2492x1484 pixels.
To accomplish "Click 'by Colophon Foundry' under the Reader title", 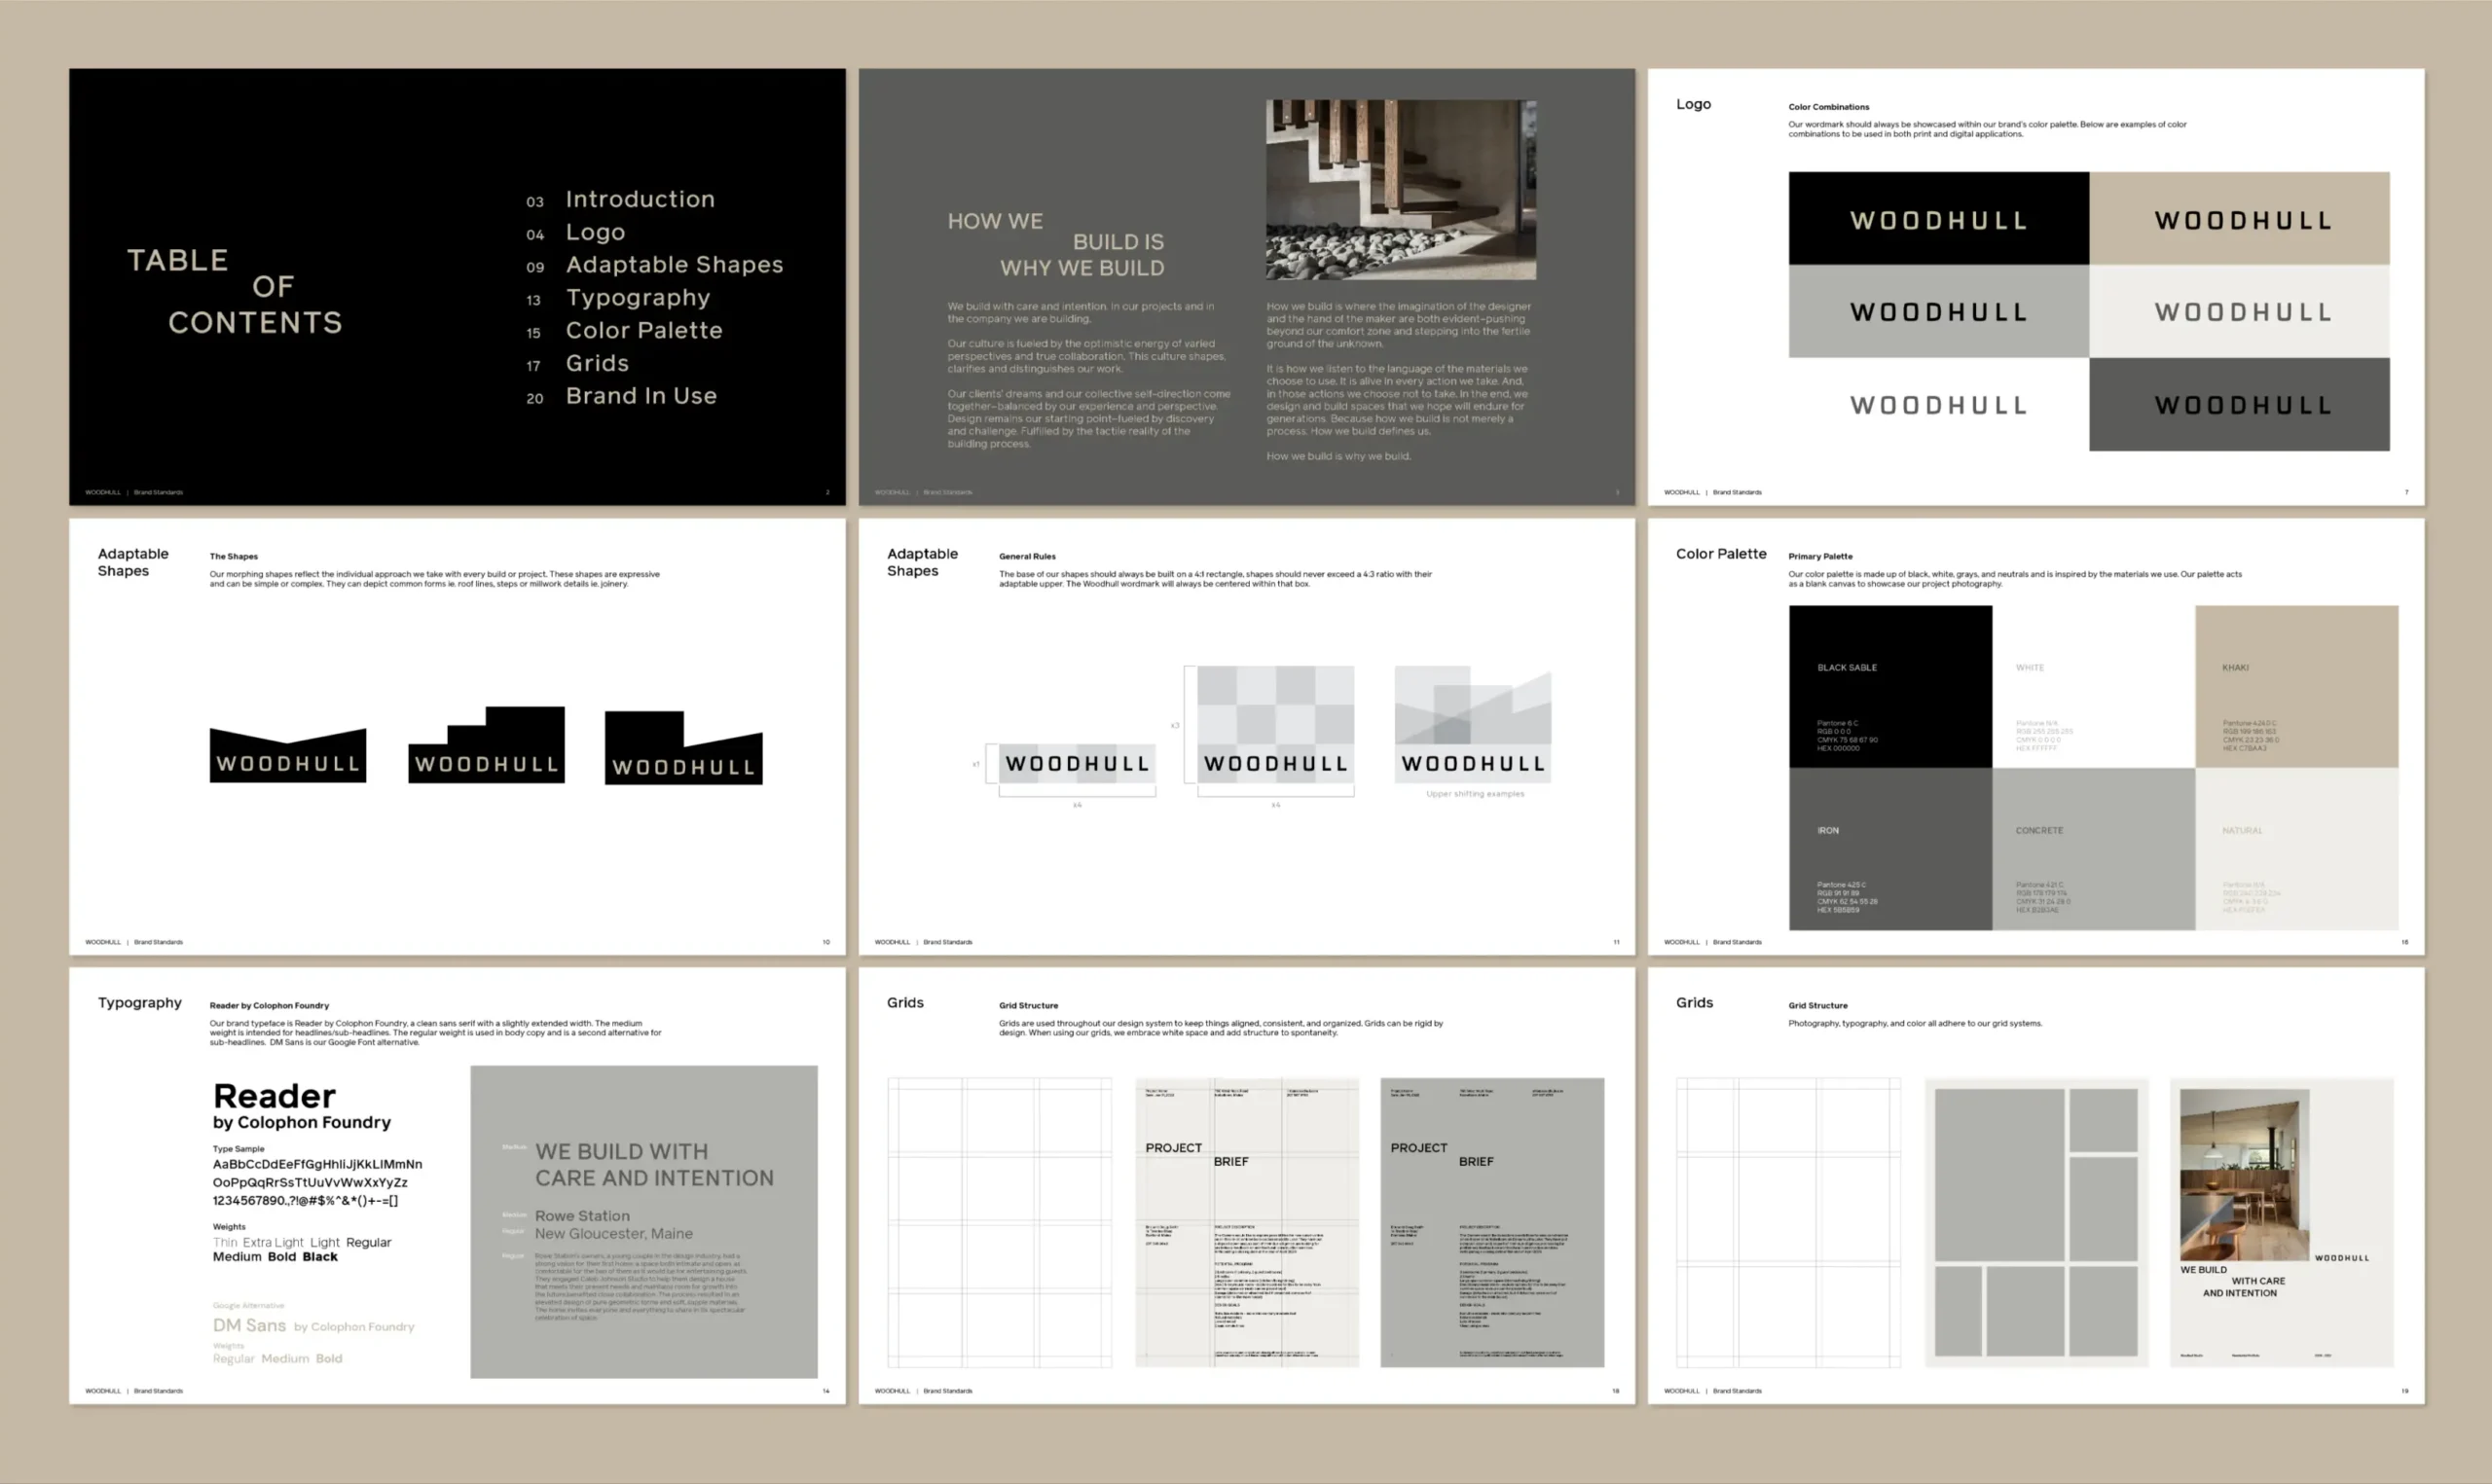I will click(301, 1123).
